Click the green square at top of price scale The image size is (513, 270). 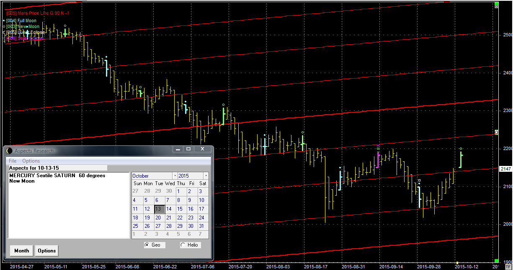pyautogui.click(x=497, y=7)
